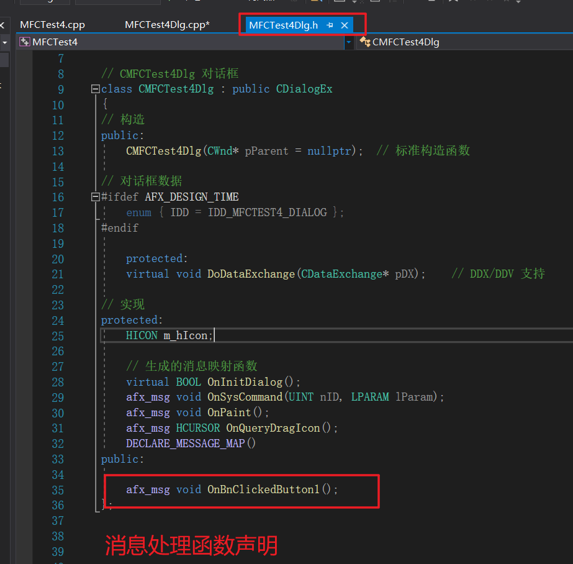The image size is (573, 564).
Task: Click the #endif directive on line 18
Action: click(x=119, y=228)
